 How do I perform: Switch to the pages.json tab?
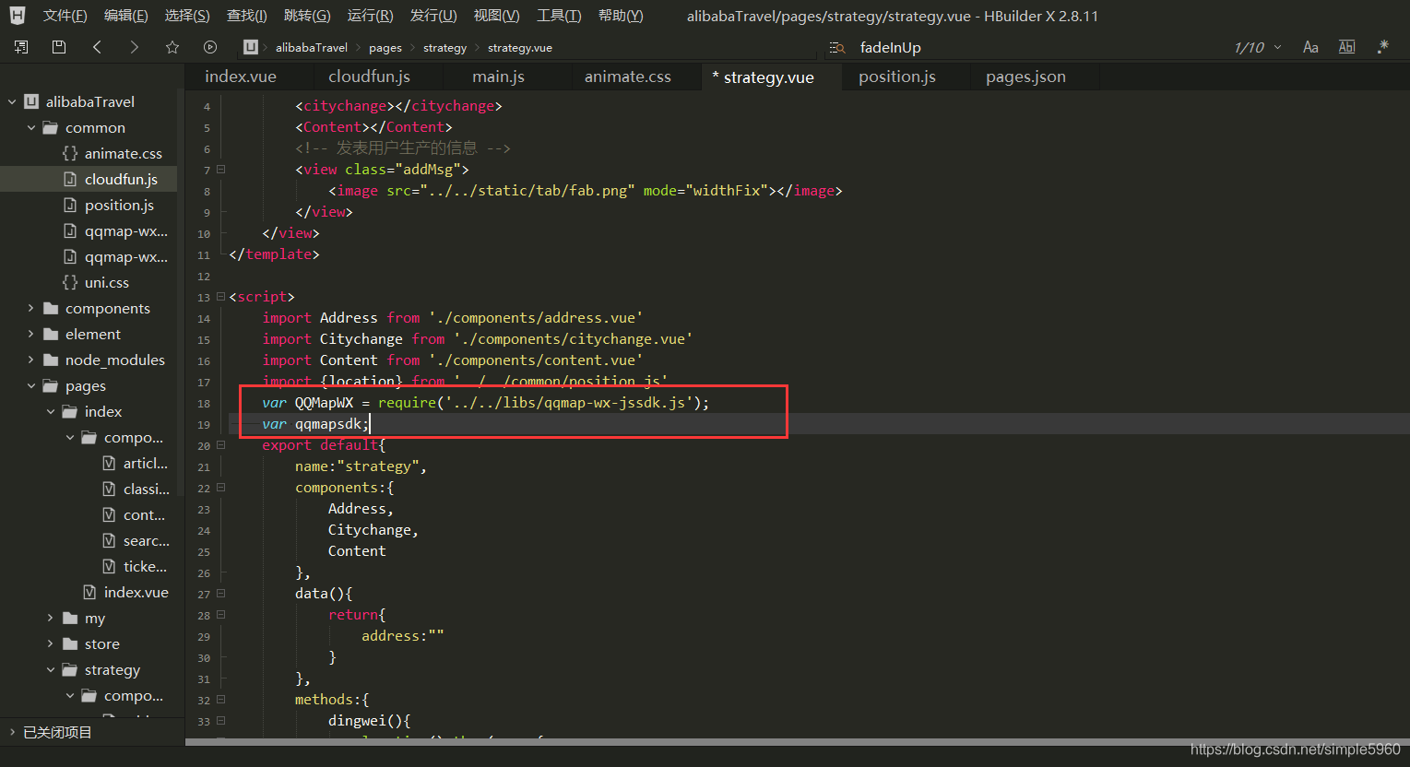[1025, 77]
